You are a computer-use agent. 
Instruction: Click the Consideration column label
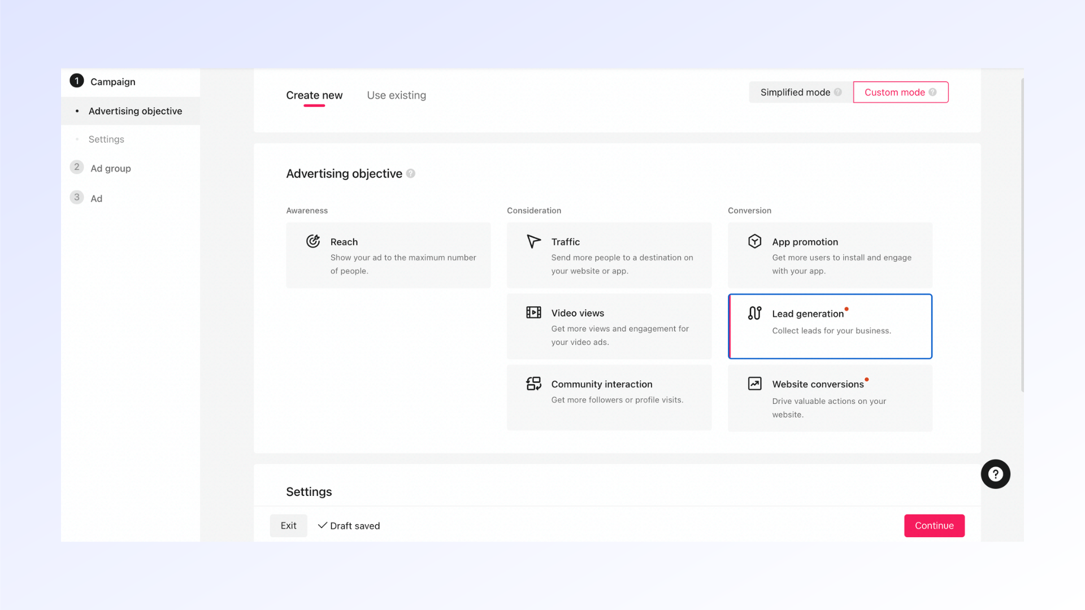point(534,211)
